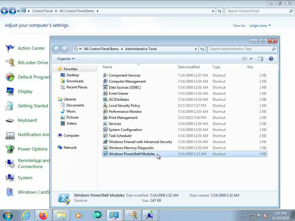Open the Music library

coord(71,111)
